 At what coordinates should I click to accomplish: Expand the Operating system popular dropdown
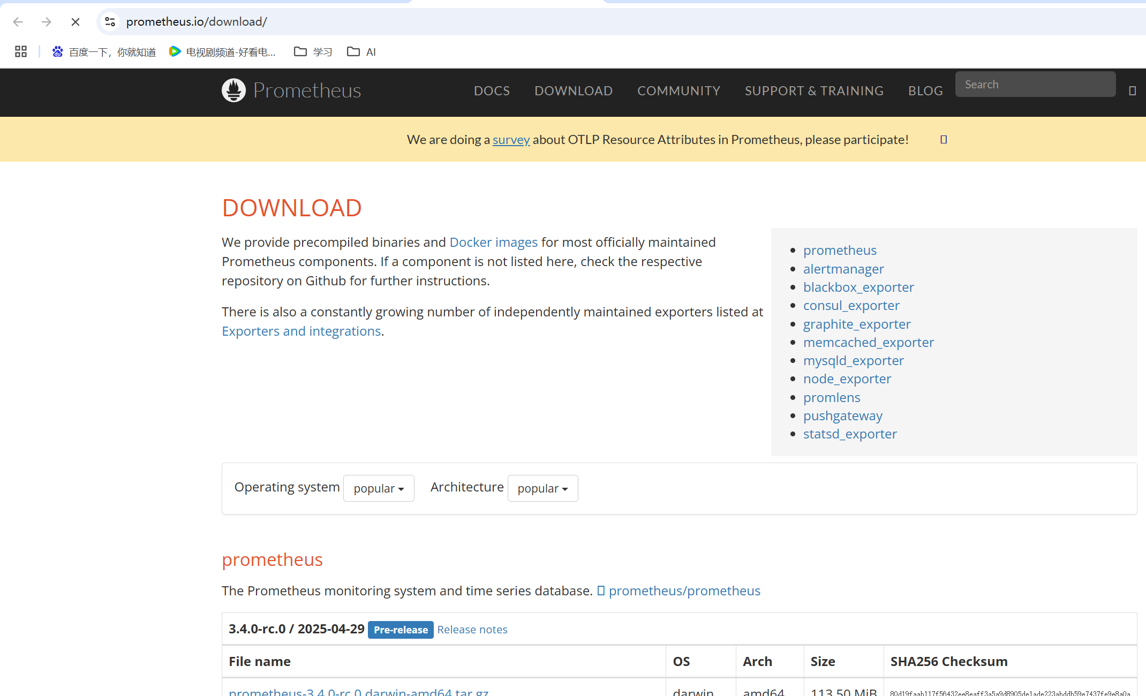(379, 488)
